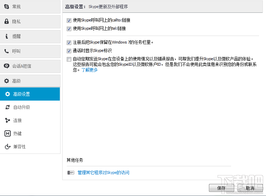Click the gear icon in selected 高级设置 item
The width and height of the screenshot is (266, 196).
(x=8, y=94)
